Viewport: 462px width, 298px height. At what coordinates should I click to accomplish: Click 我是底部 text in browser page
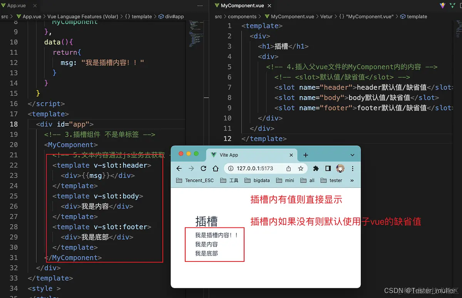click(206, 253)
